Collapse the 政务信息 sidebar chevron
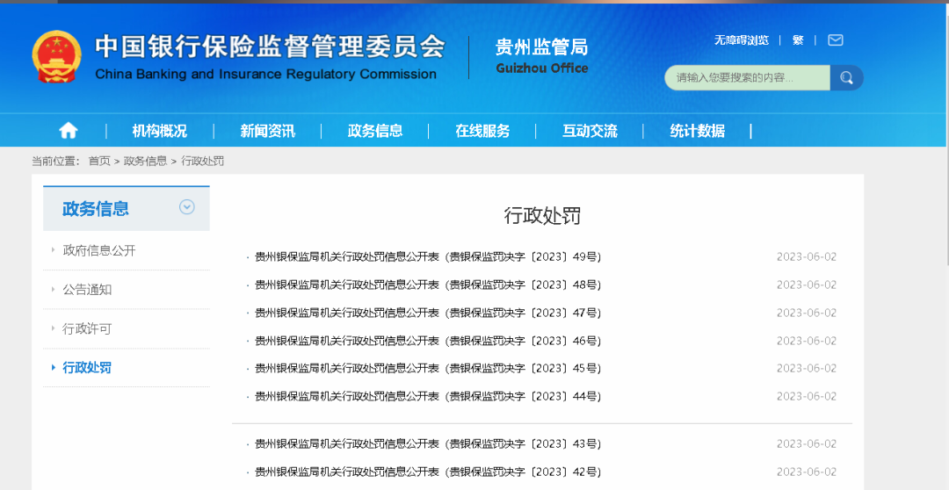The width and height of the screenshot is (949, 490). coord(187,207)
